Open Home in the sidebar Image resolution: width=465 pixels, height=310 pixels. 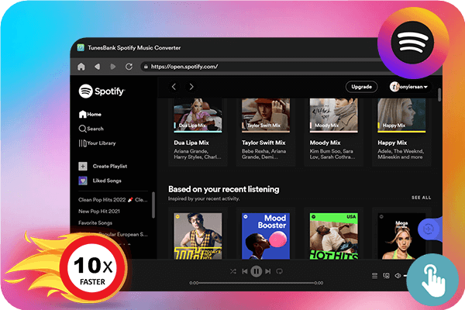click(90, 114)
